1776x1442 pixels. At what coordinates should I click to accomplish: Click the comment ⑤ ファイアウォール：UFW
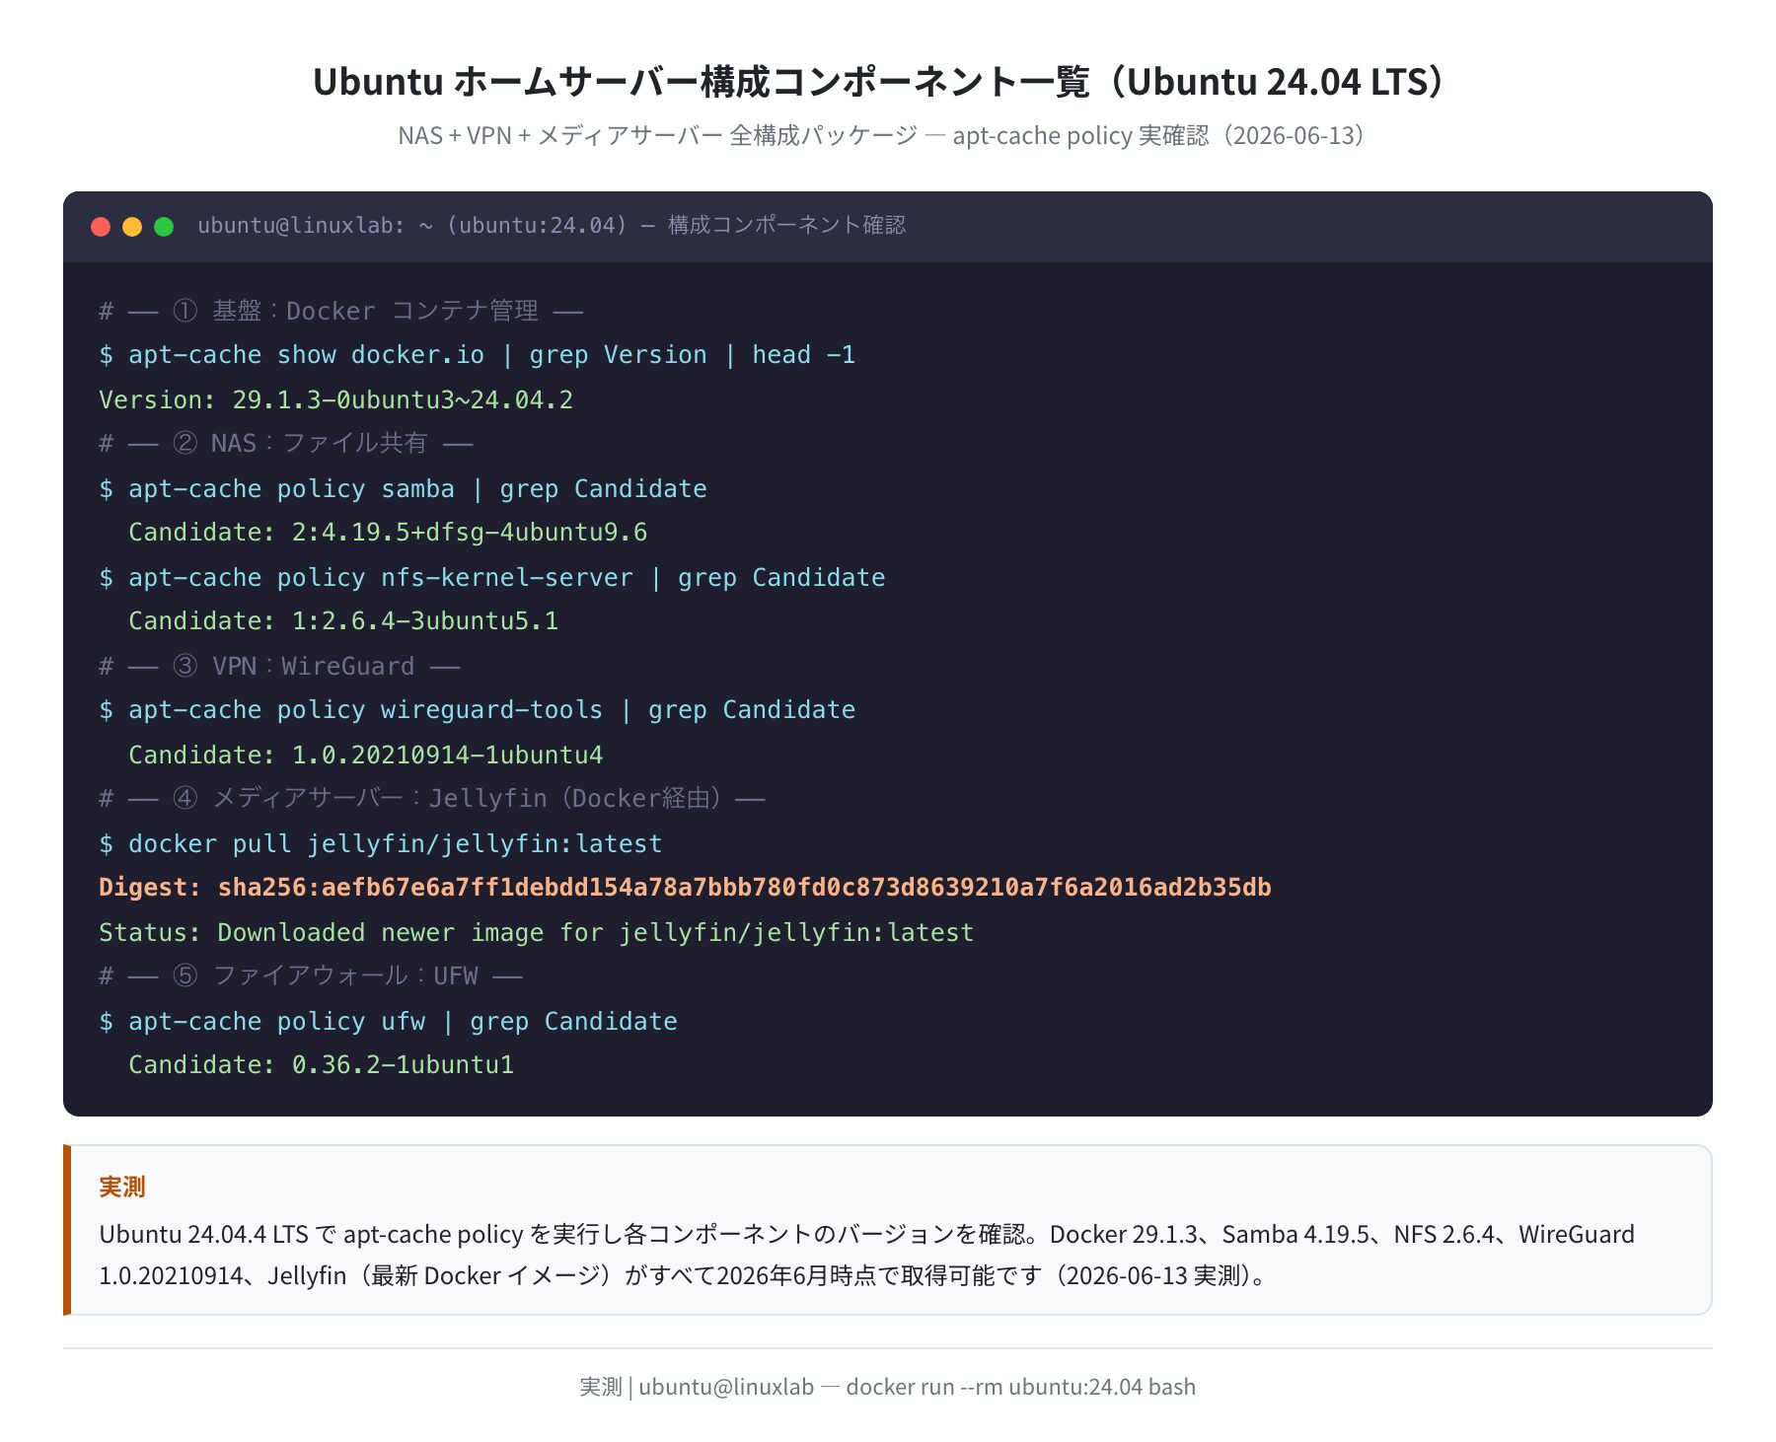coord(311,976)
